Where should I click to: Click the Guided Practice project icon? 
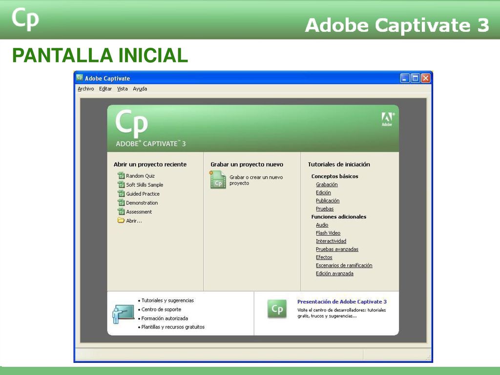(x=121, y=193)
